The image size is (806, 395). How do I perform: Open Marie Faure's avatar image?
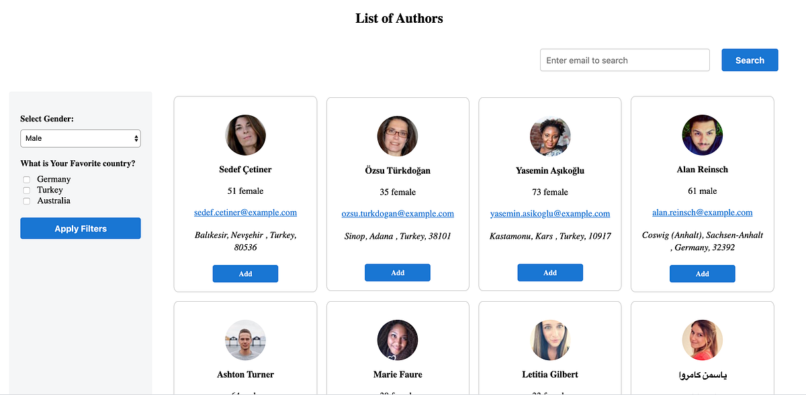click(x=398, y=340)
